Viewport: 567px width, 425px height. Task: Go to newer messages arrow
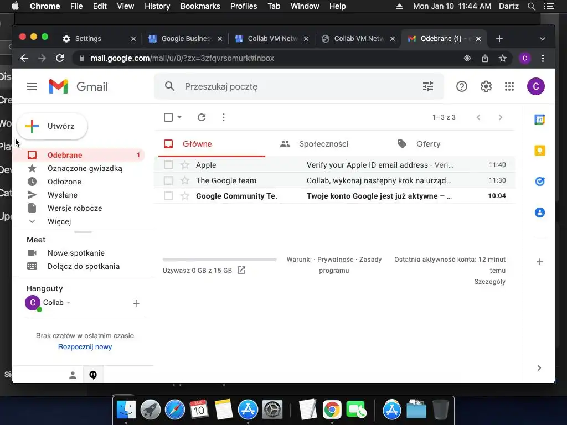478,117
